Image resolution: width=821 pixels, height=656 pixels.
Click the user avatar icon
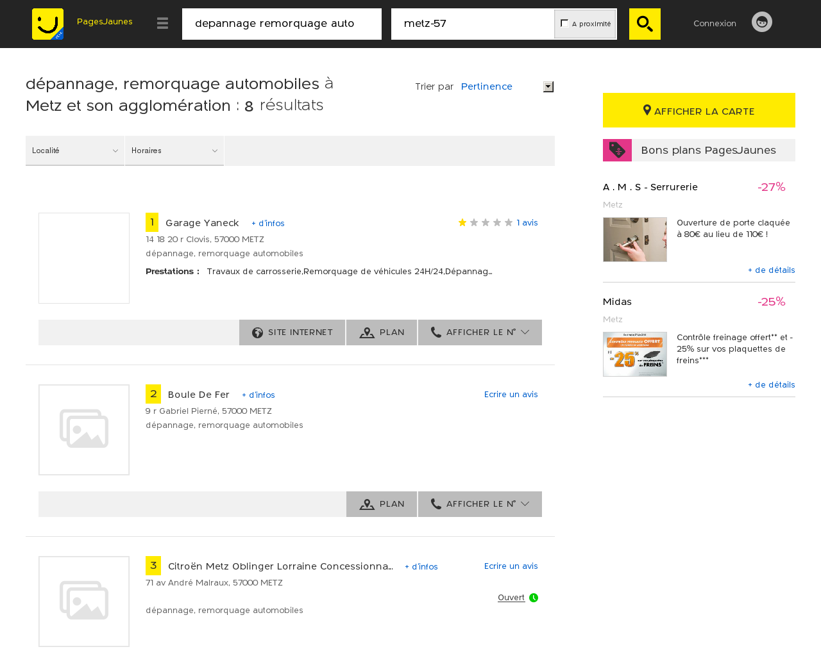762,22
